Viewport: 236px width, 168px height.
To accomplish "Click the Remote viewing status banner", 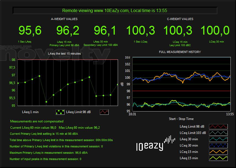I will click(114, 11).
